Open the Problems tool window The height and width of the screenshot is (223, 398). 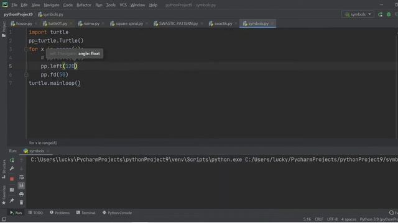point(60,213)
